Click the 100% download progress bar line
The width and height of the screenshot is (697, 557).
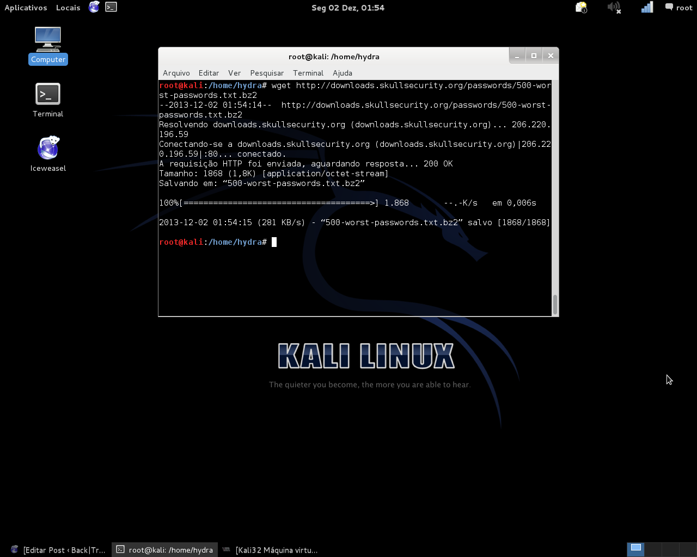pos(347,203)
